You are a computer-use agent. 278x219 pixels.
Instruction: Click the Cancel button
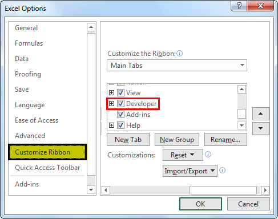click(x=248, y=204)
